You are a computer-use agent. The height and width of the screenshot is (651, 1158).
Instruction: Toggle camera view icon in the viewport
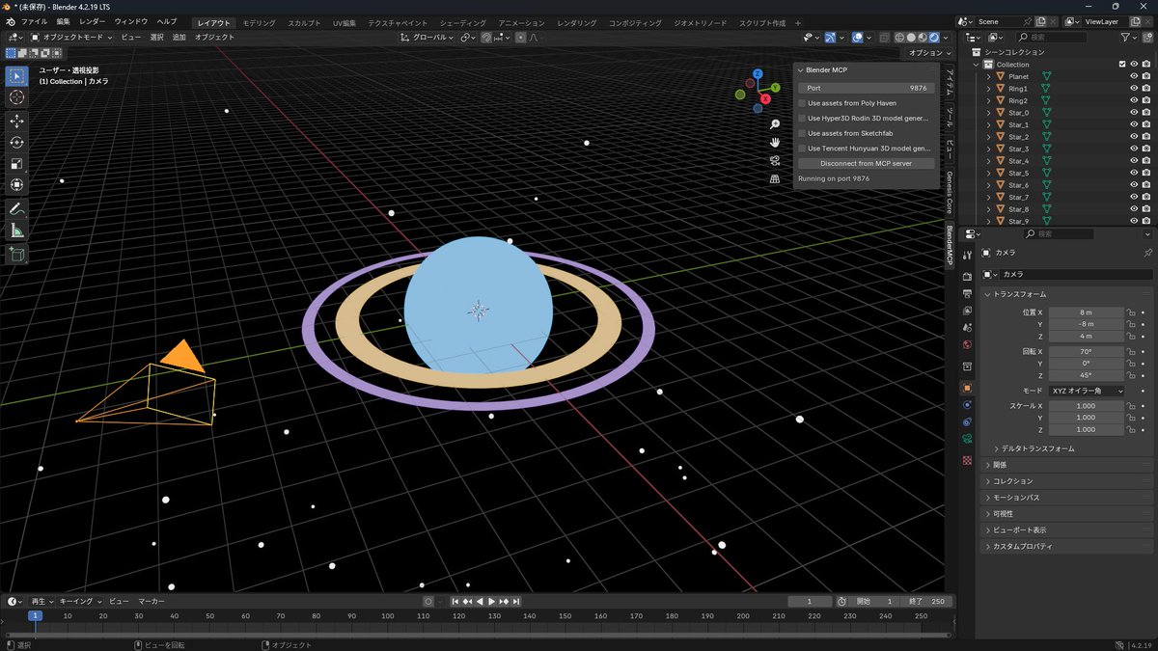click(x=775, y=160)
